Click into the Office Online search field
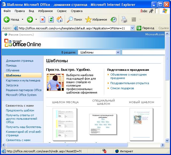Image resolution: width=171 pixels, height=155 pixels. pyautogui.click(x=143, y=52)
